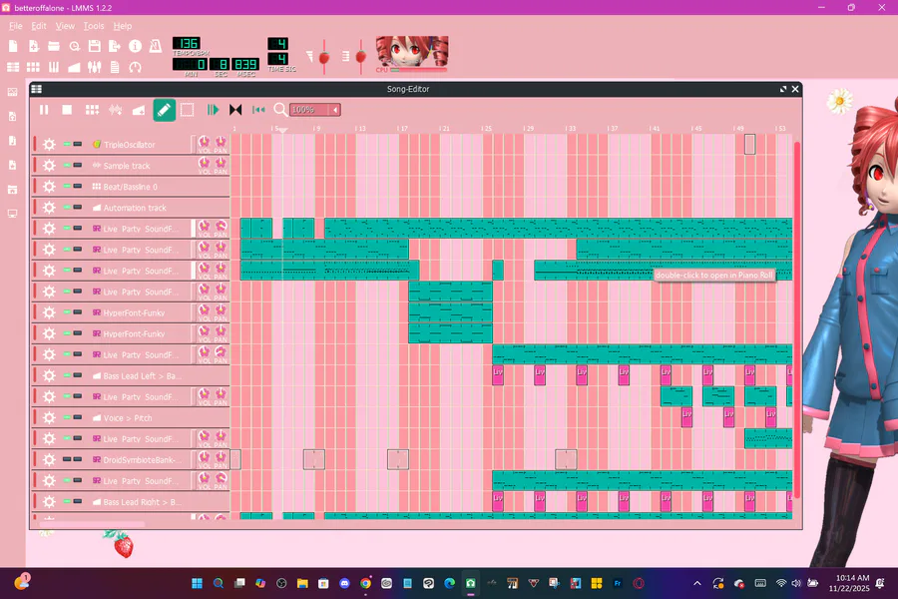This screenshot has height=599, width=898.
Task: Open Beat/Bassline 0 track gear menu
Action: [x=49, y=187]
